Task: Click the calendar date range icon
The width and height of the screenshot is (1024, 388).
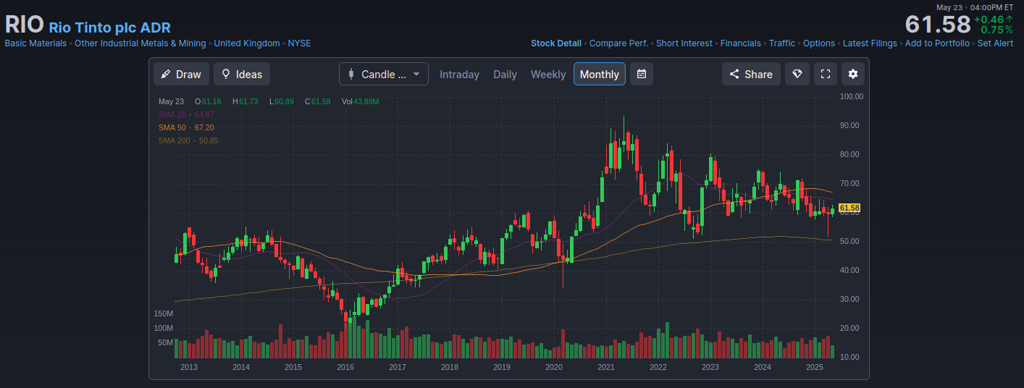Action: click(x=641, y=74)
